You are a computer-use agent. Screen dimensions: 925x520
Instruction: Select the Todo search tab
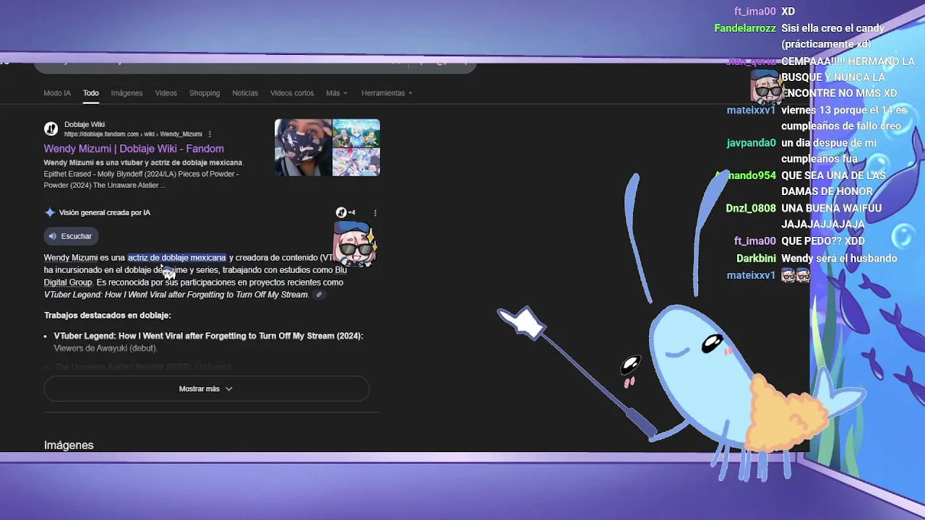[x=90, y=93]
